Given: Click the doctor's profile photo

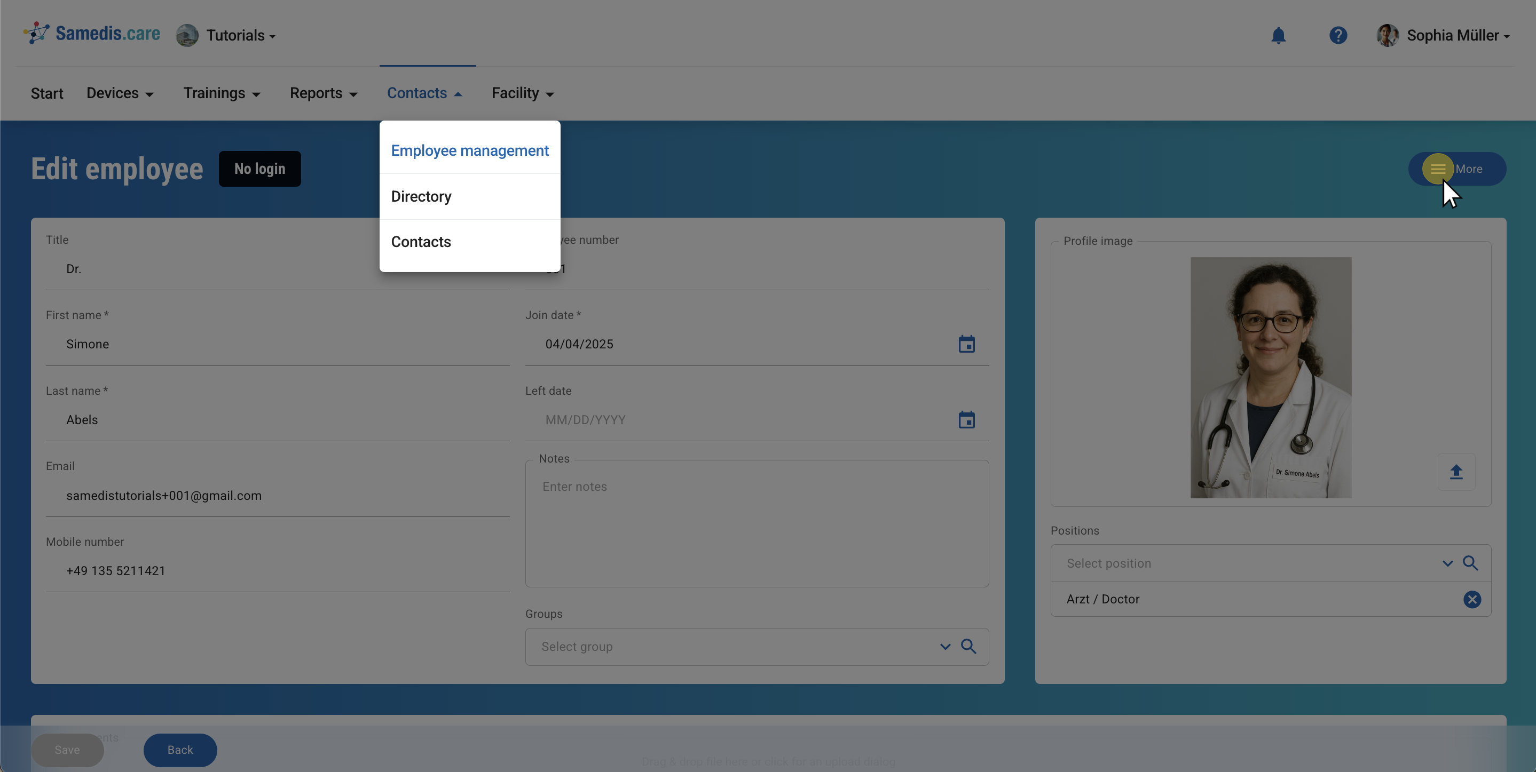Looking at the screenshot, I should click(1270, 378).
